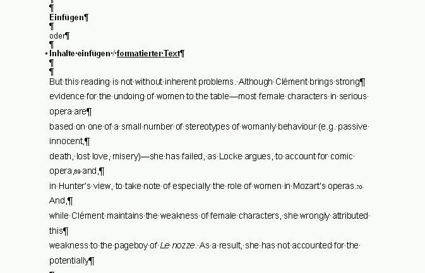Click the word 'womanly' in the text
Viewport: 425px width, 273px height.
point(258,126)
